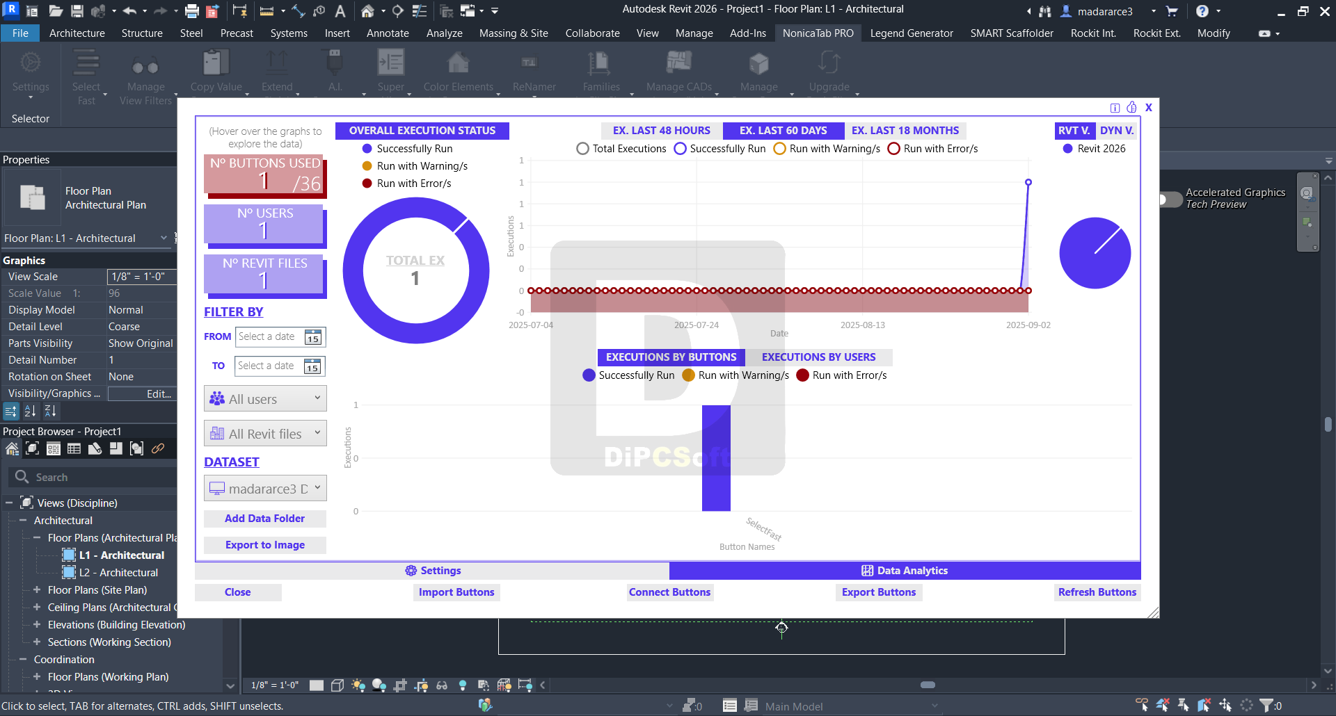Click the Aligned Dimension icon in Quick Access toolbar

[x=299, y=11]
